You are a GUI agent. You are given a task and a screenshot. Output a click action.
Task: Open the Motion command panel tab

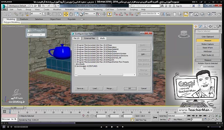(210, 26)
